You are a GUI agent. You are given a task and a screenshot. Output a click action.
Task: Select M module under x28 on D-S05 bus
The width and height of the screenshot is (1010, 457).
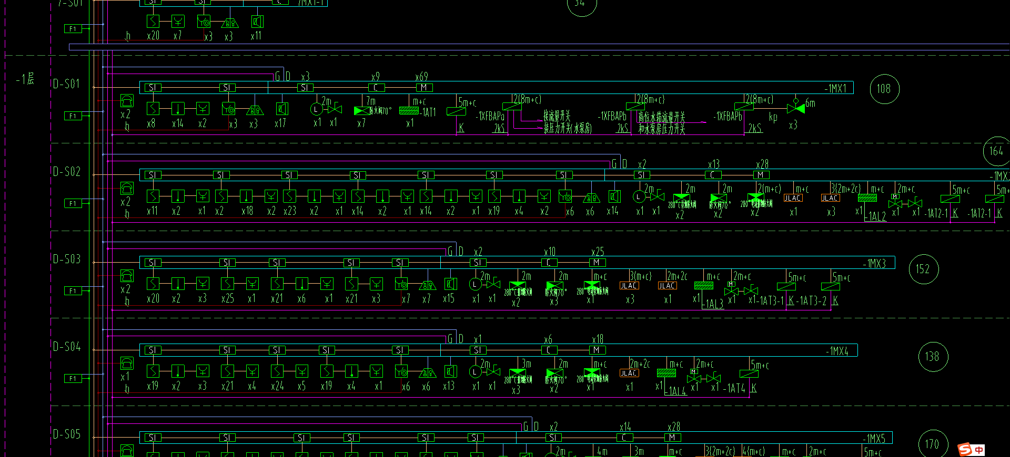pos(673,438)
